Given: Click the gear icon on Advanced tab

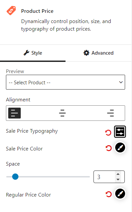Looking at the screenshot, I should [x=86, y=53].
